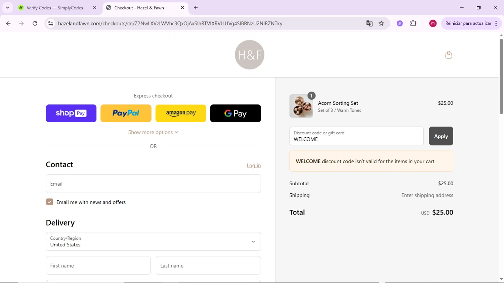Pay with Amazon Pay
Image resolution: width=504 pixels, height=283 pixels.
pos(181,113)
